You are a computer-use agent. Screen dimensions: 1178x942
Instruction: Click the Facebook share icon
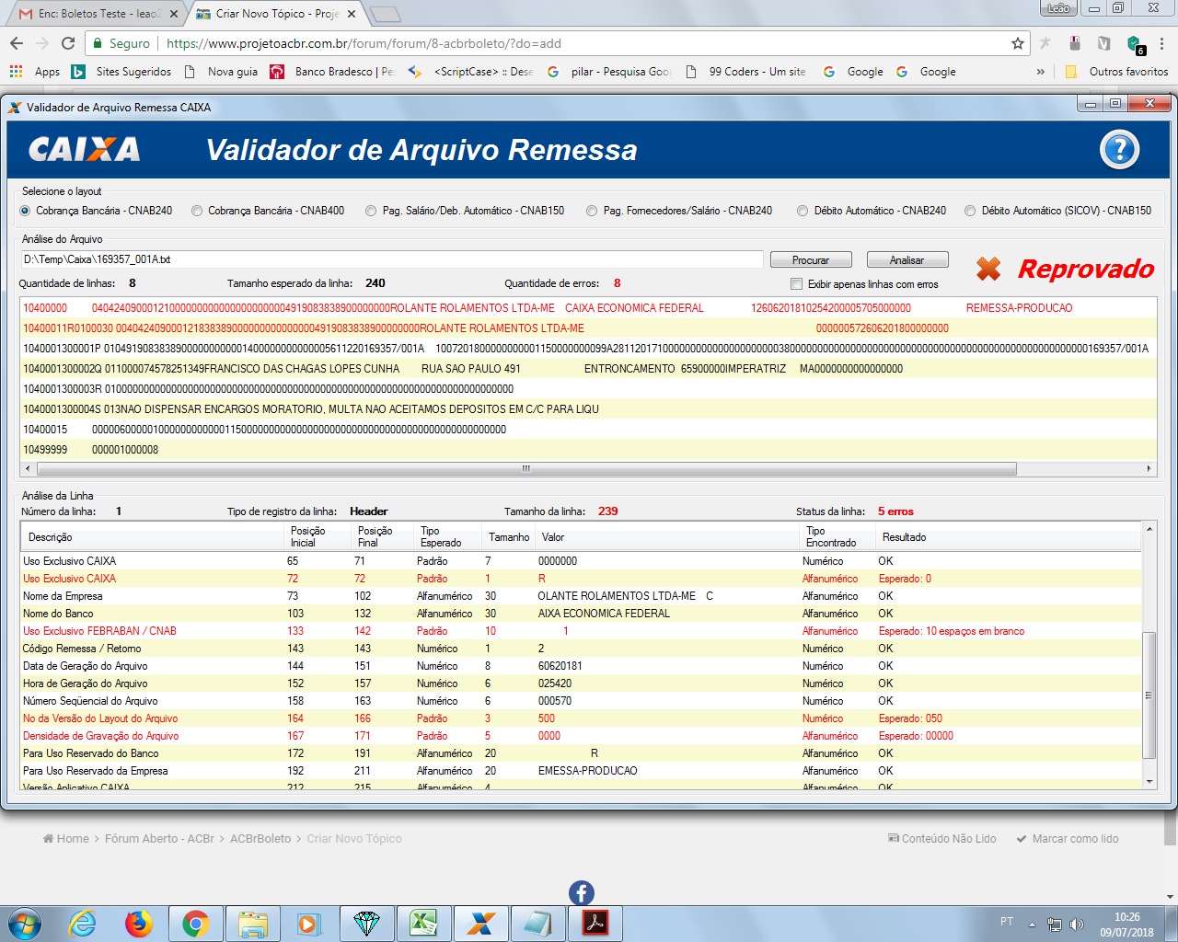point(582,893)
